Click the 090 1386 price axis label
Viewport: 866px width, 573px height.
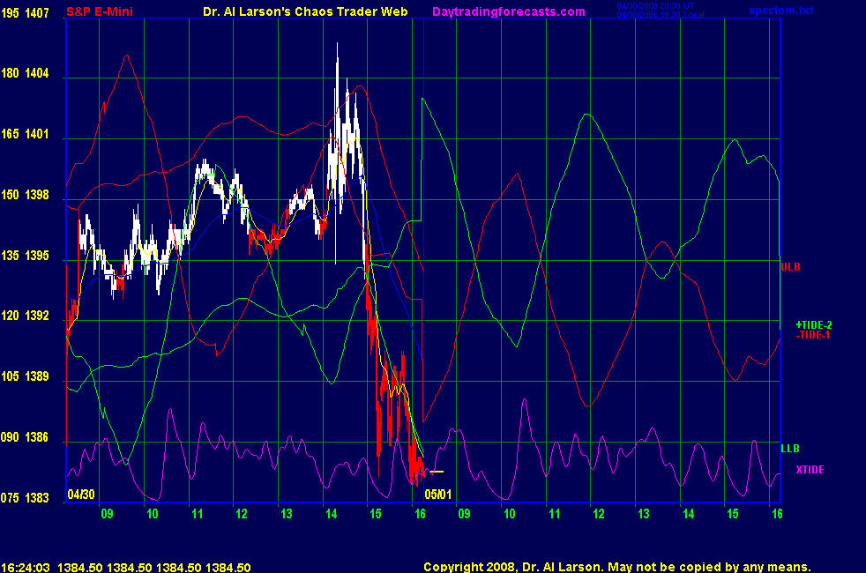point(25,437)
